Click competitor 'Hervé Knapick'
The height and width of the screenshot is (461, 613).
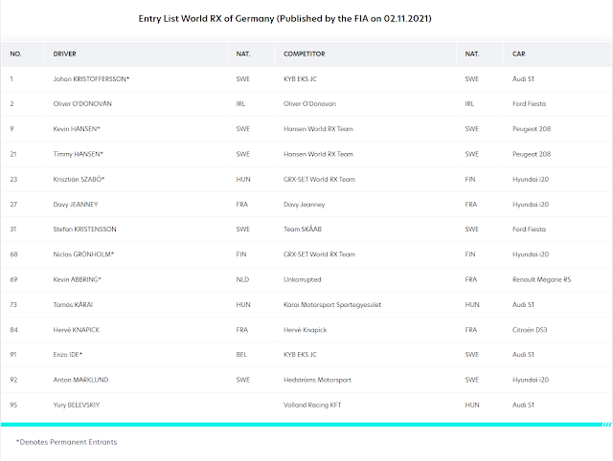click(x=305, y=330)
